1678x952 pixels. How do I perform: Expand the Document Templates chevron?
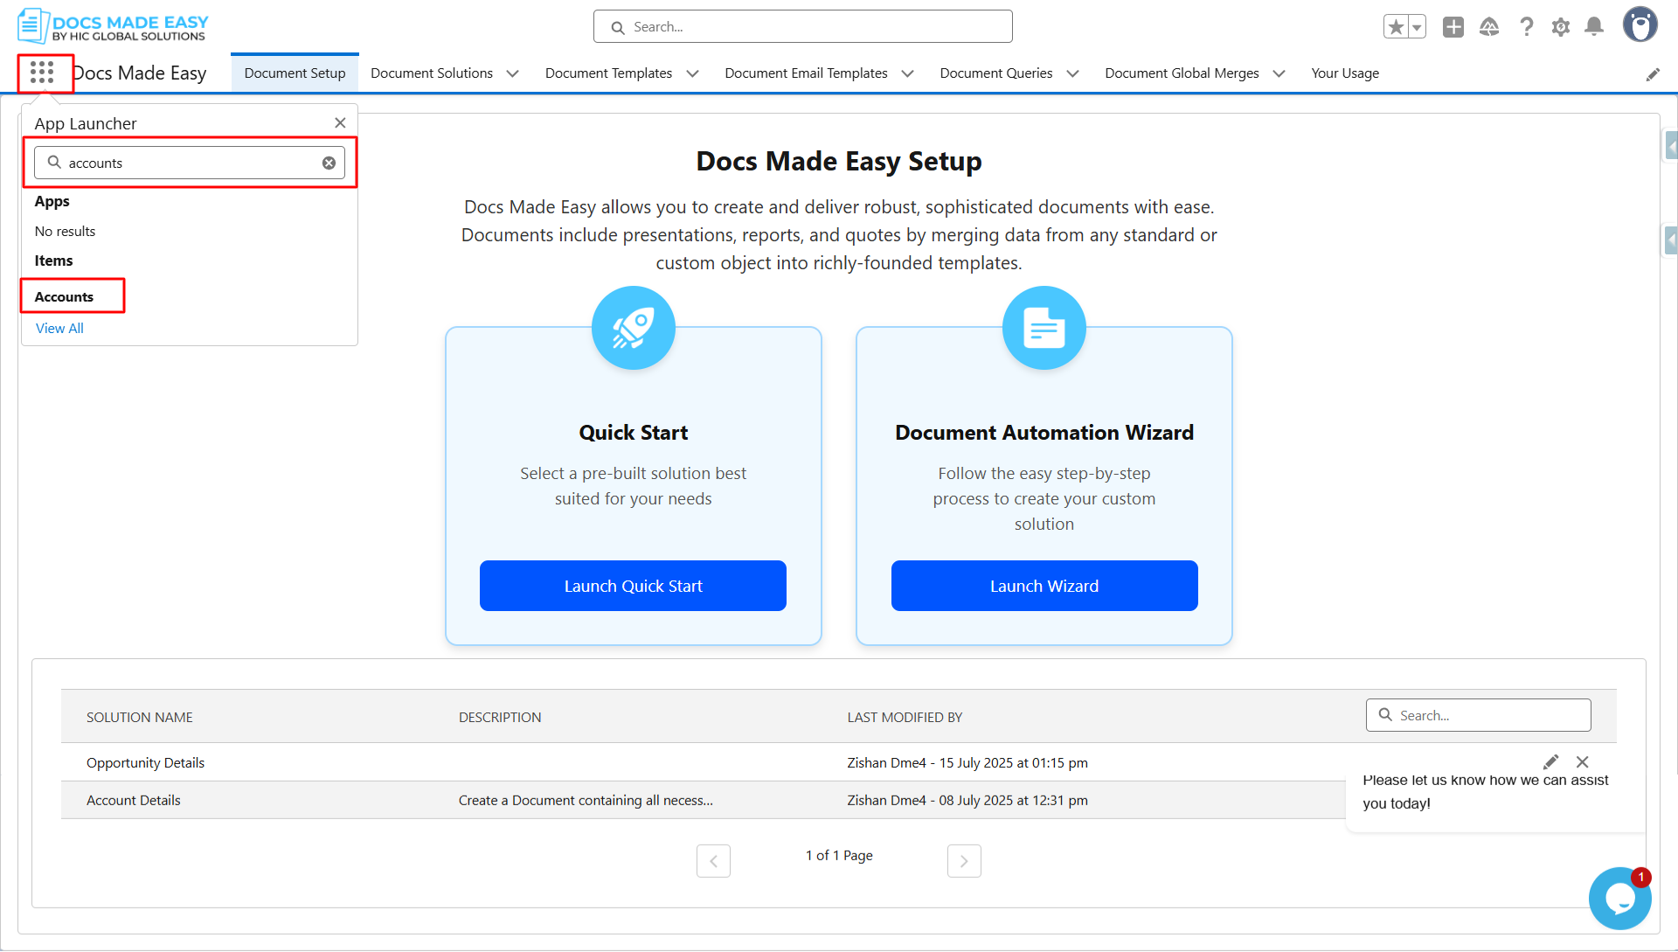click(692, 73)
